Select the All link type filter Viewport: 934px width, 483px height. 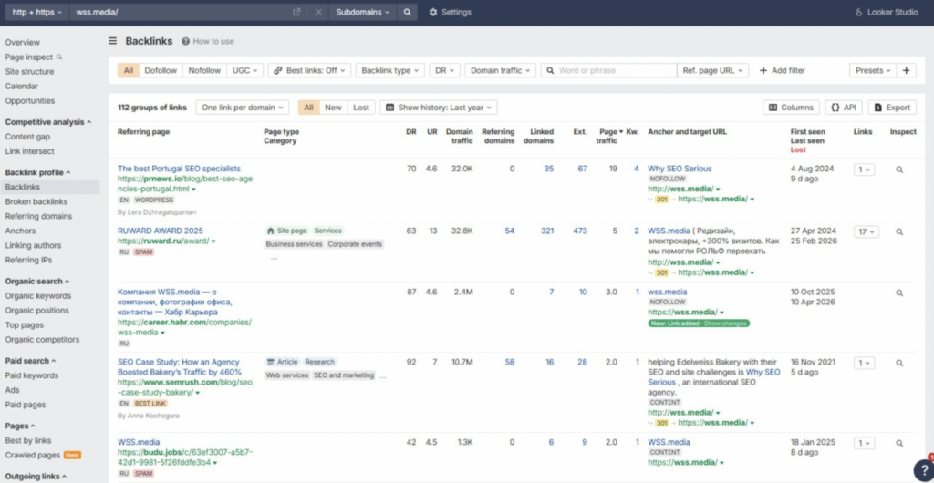(x=128, y=70)
